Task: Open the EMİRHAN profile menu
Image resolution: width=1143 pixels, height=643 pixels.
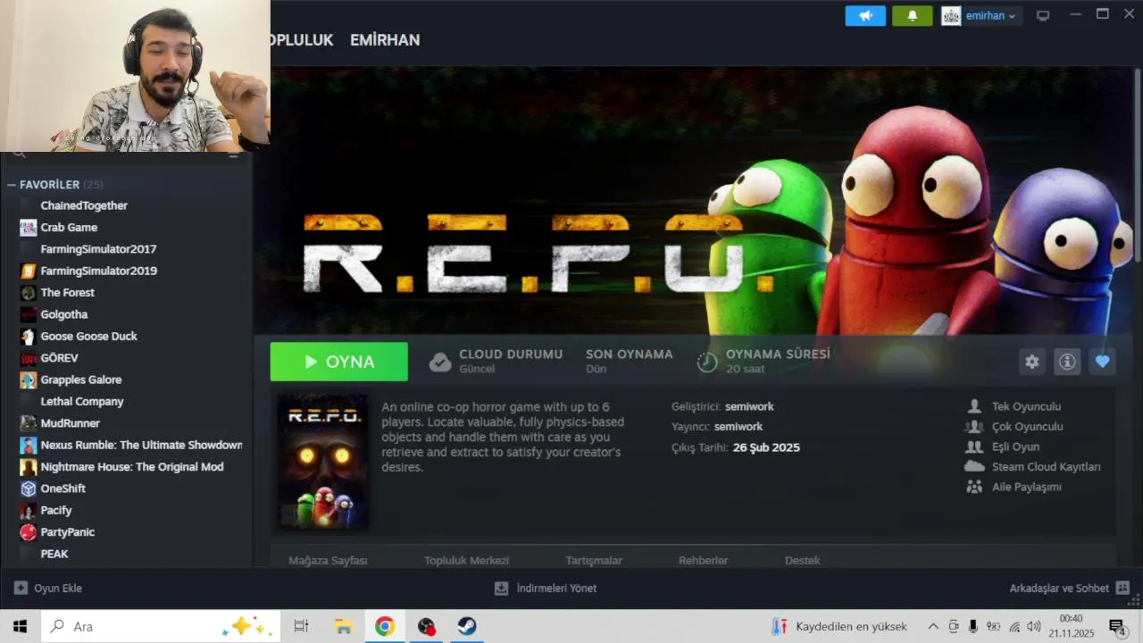Action: [x=385, y=40]
